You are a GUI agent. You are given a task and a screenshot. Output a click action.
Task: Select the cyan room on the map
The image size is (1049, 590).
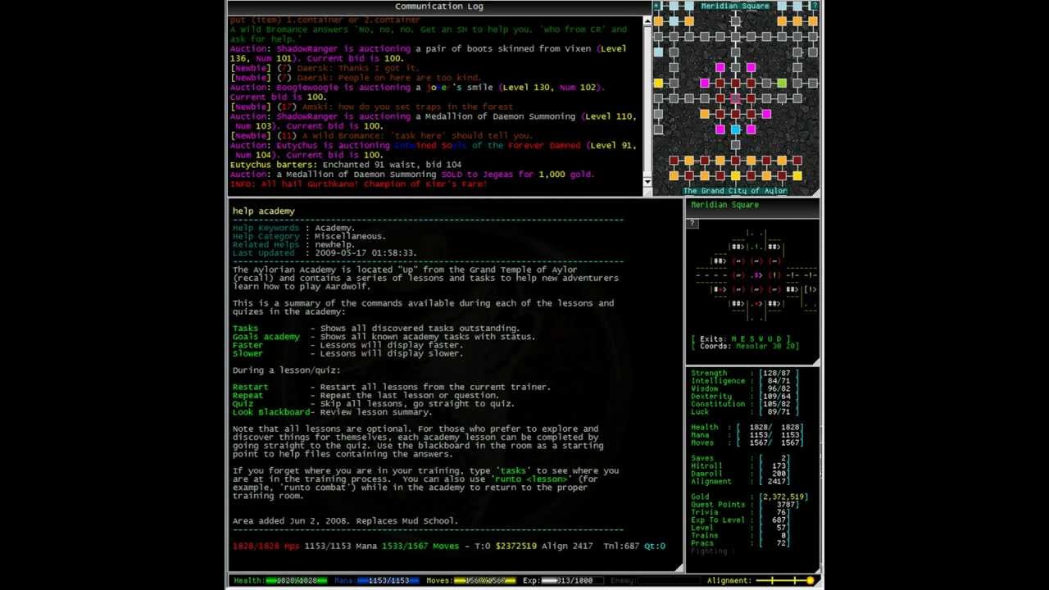pos(735,129)
